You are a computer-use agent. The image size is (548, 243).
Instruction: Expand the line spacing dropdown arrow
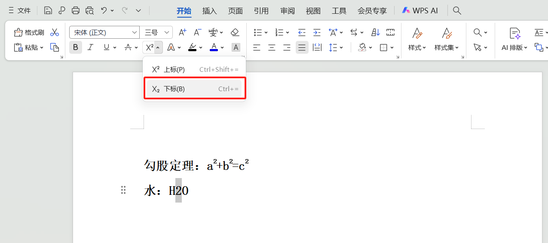(341, 48)
